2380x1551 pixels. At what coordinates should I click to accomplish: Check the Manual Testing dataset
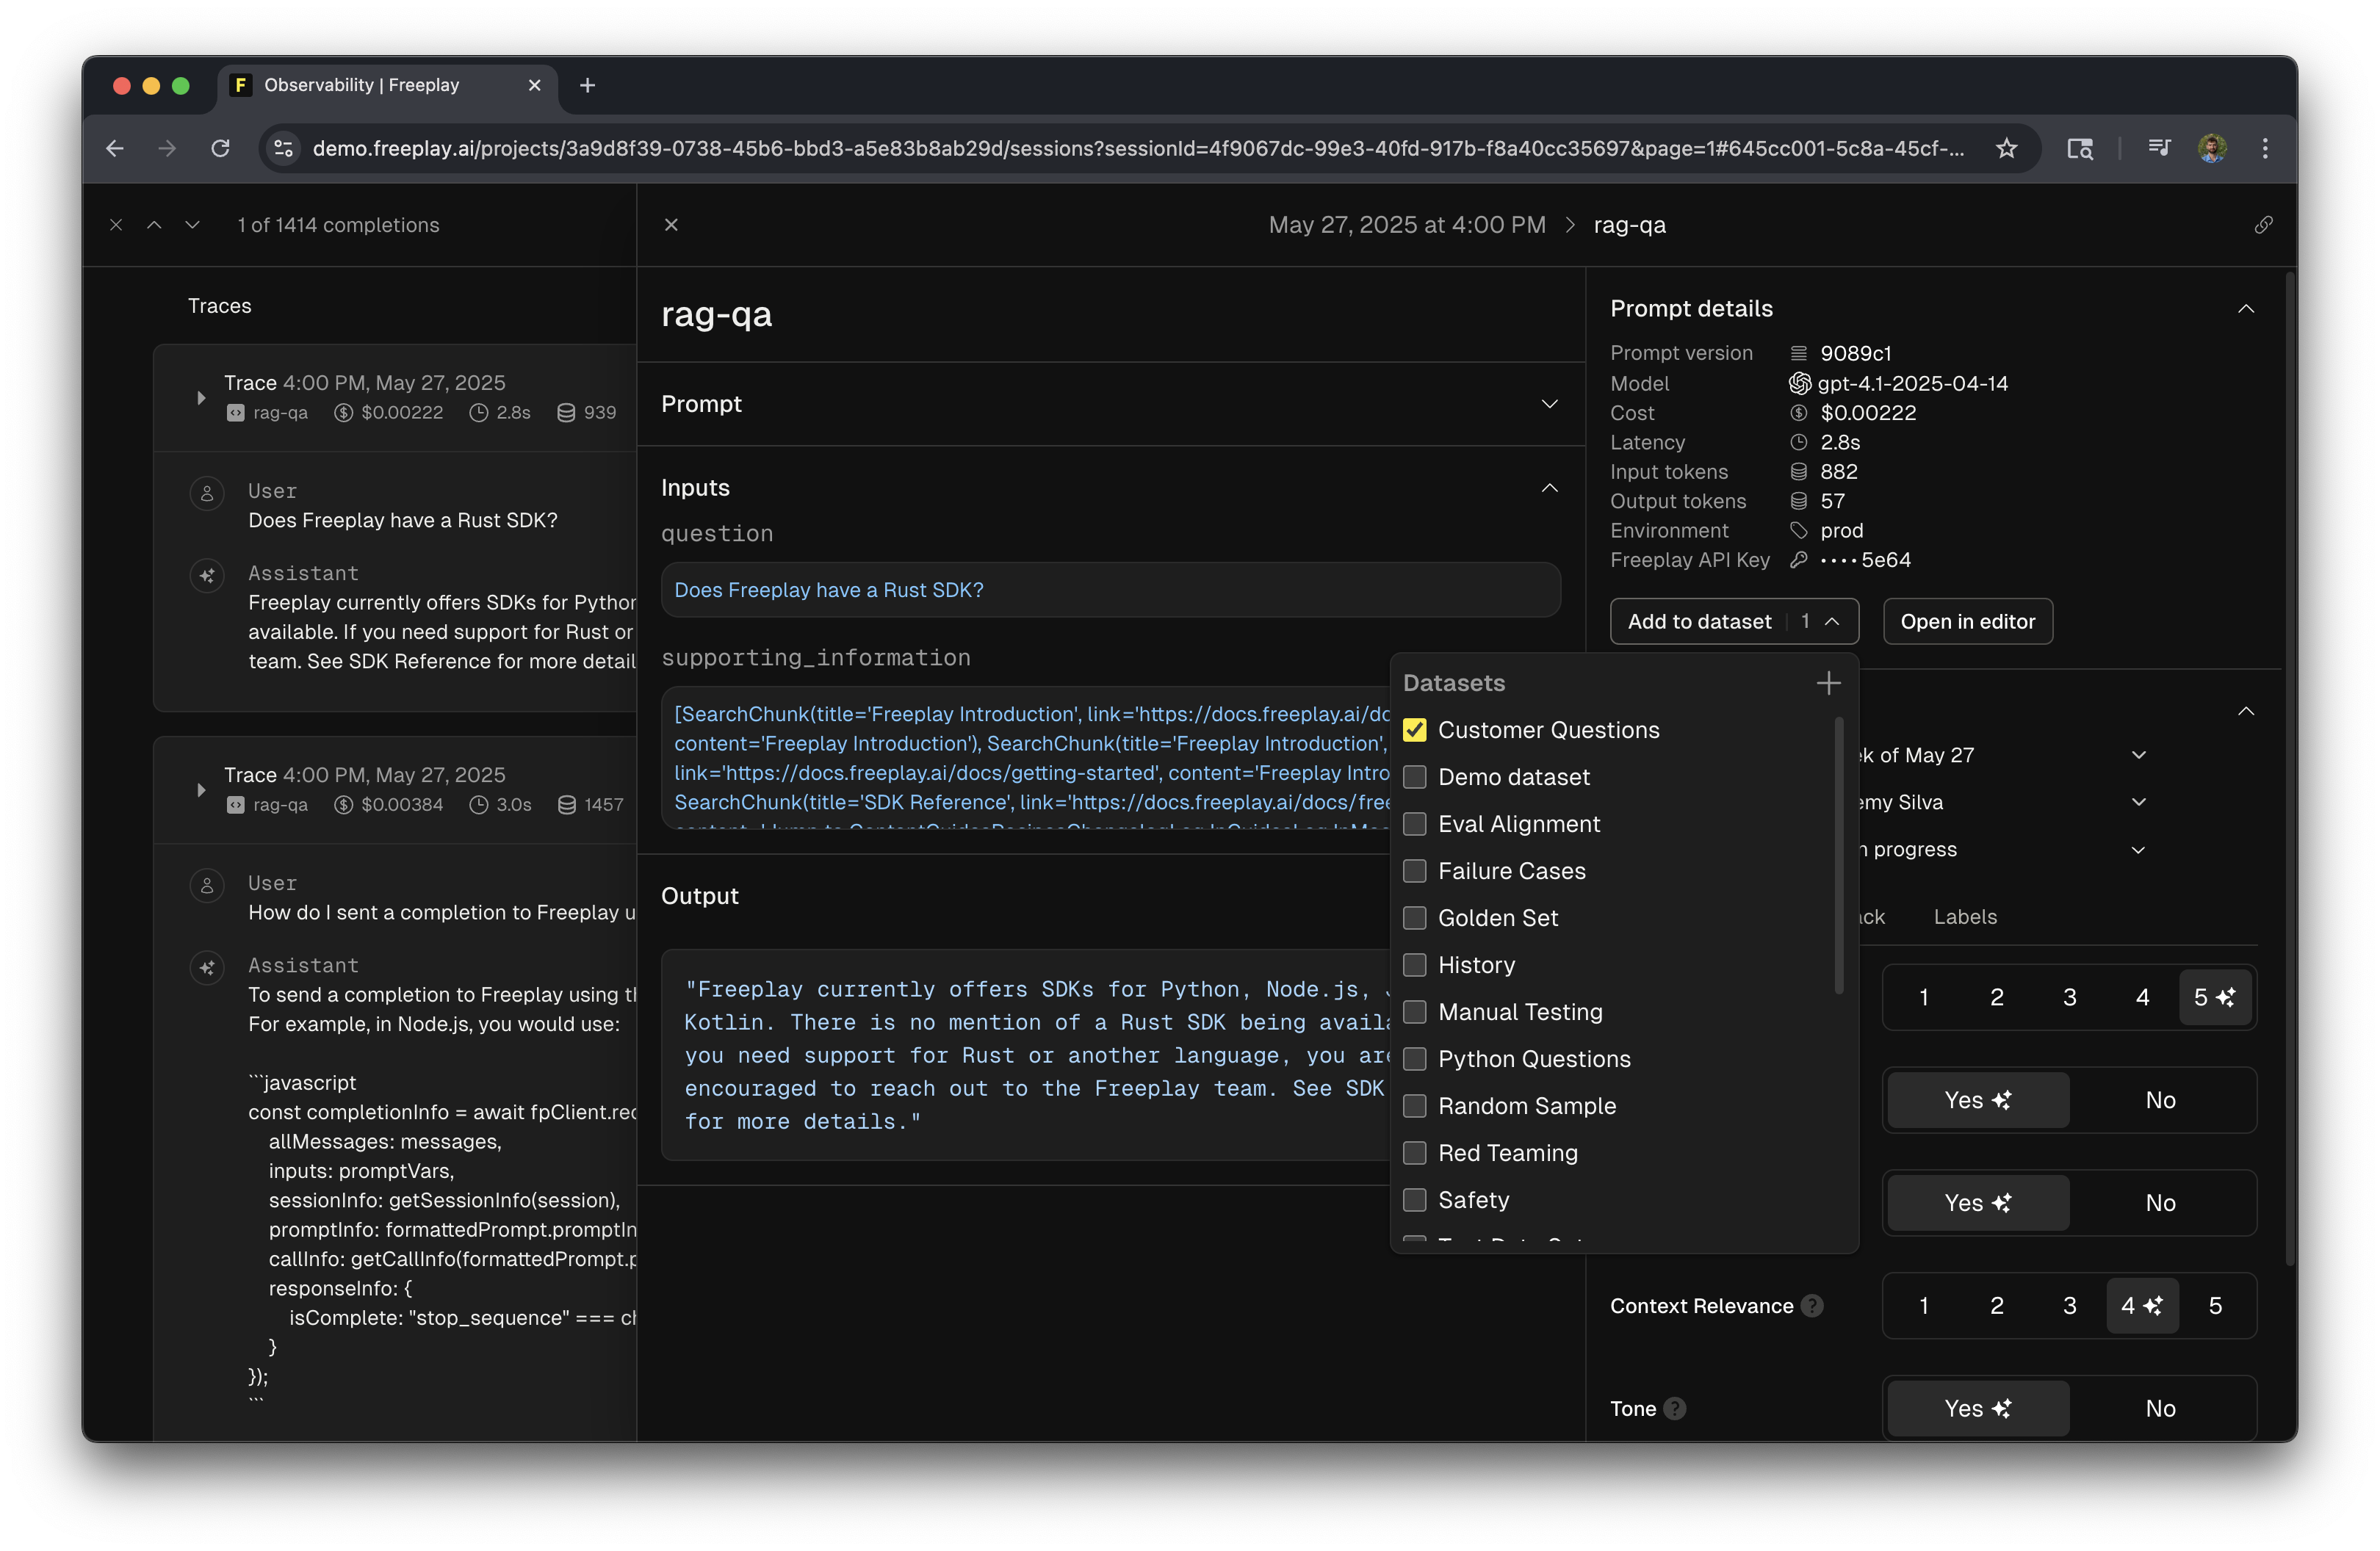(x=1414, y=1012)
